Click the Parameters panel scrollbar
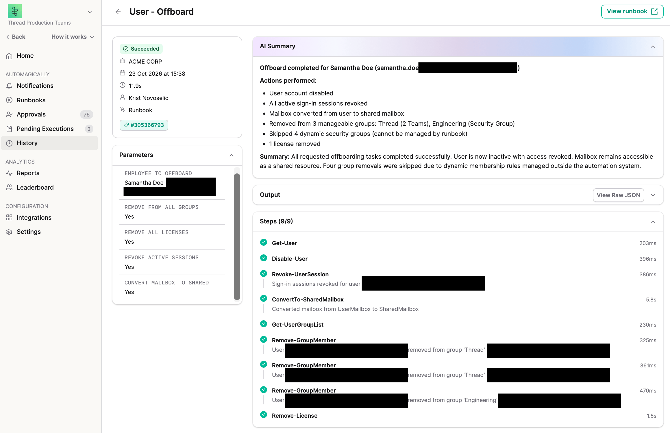This screenshot has height=433, width=670. coord(237,236)
